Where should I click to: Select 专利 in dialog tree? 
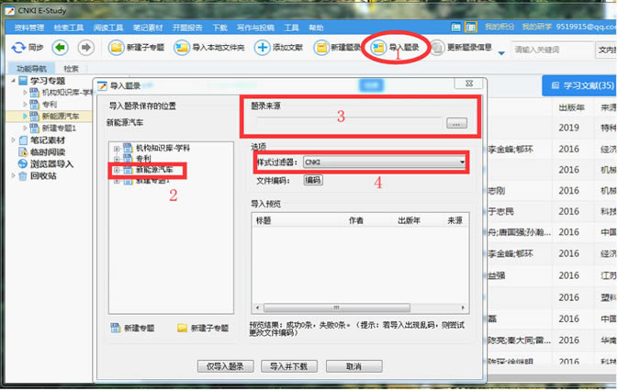point(143,159)
